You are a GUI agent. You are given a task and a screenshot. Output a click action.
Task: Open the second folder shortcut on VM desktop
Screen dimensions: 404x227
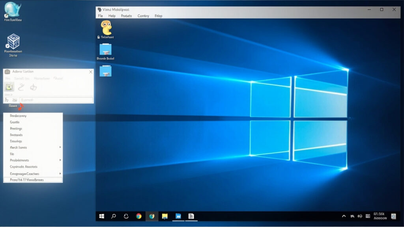coord(106,71)
